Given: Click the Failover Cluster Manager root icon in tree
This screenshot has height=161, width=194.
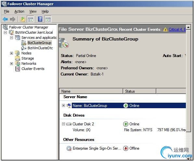Looking at the screenshot, I should (5, 27).
